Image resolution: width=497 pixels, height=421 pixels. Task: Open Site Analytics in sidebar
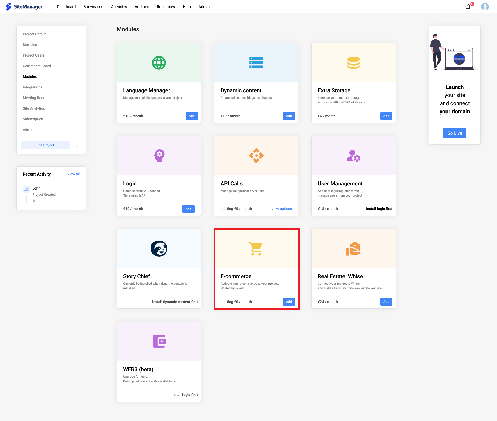[x=34, y=108]
